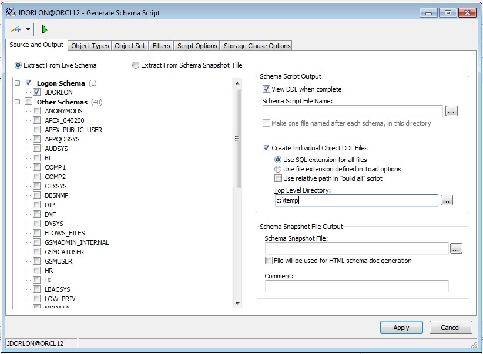Collapse the Other Schemas tree node
483x354 pixels.
tap(18, 102)
